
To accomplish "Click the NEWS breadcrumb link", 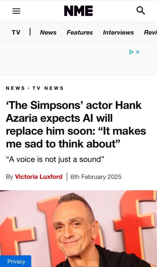I will pyautogui.click(x=15, y=88).
